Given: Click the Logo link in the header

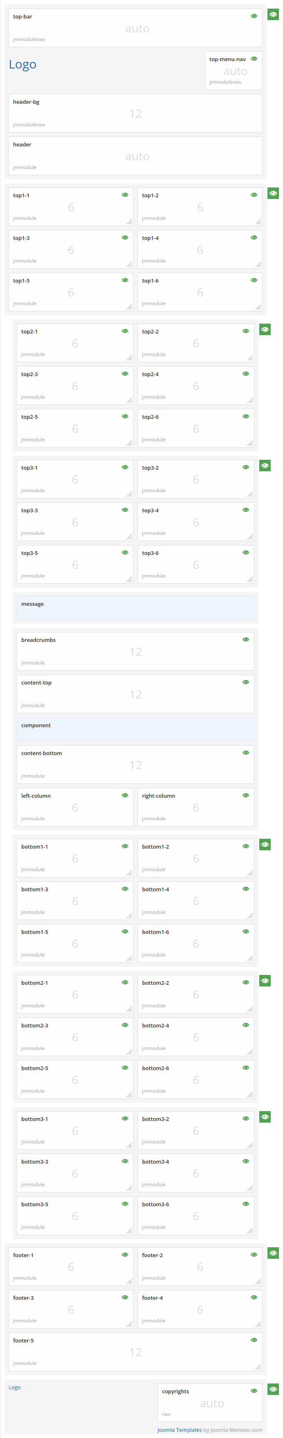Looking at the screenshot, I should (x=22, y=65).
